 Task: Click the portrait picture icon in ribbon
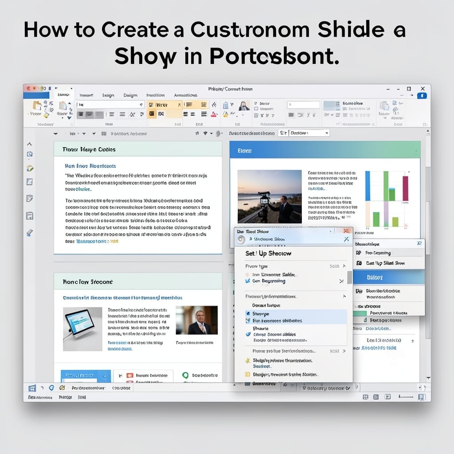[x=244, y=106]
